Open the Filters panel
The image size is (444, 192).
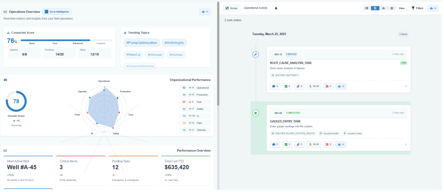coord(417,8)
